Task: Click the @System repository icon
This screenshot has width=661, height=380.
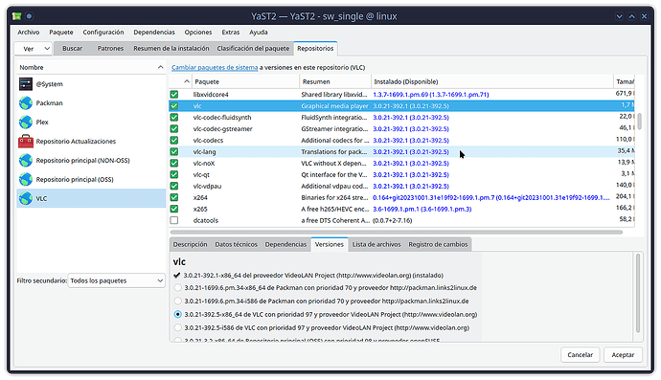Action: (26, 84)
